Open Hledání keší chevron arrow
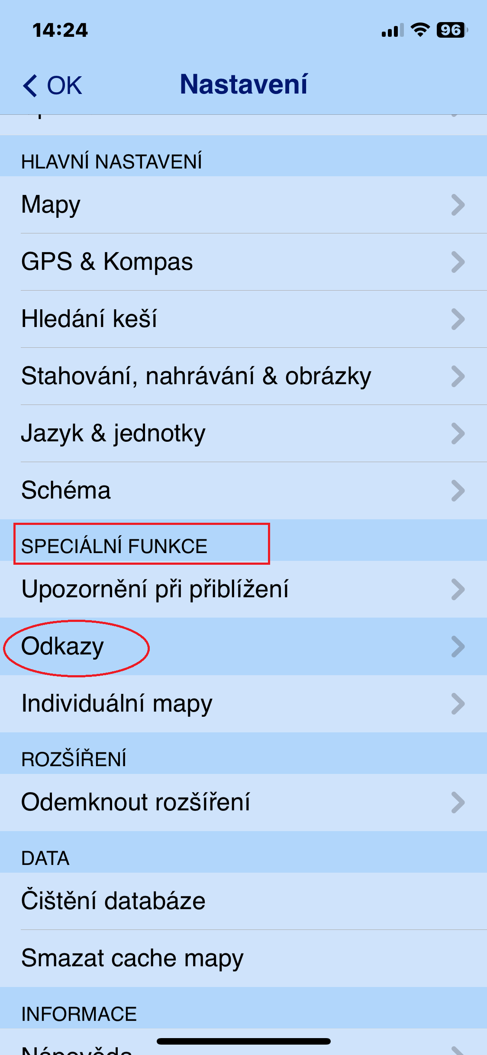Screen dimensions: 487x1055 click(458, 319)
